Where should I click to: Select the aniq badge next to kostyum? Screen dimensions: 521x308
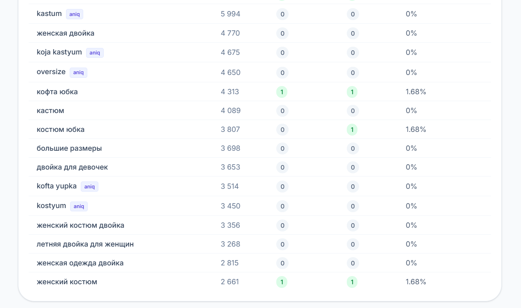pyautogui.click(x=79, y=206)
